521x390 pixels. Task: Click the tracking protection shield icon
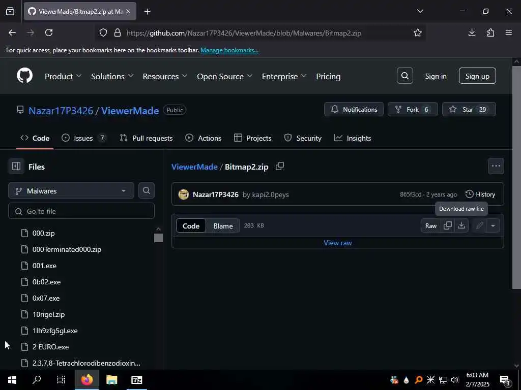(x=103, y=32)
